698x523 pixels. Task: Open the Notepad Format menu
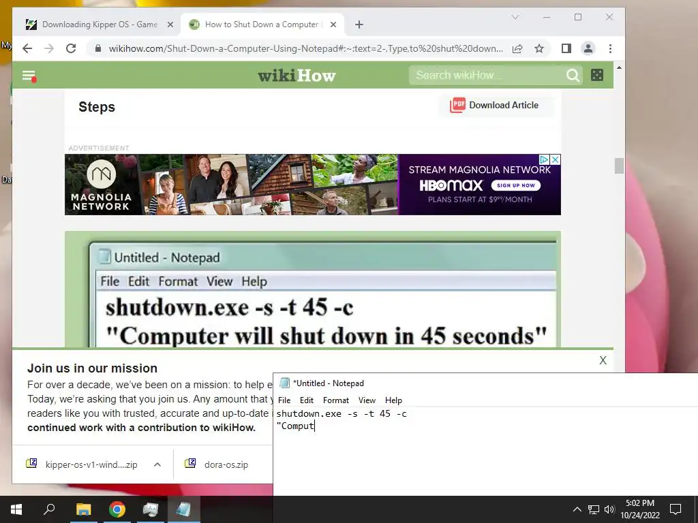coord(335,400)
